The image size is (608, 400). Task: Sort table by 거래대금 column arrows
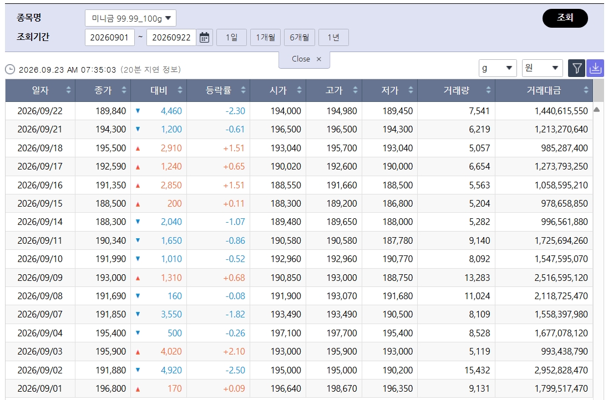[586, 90]
